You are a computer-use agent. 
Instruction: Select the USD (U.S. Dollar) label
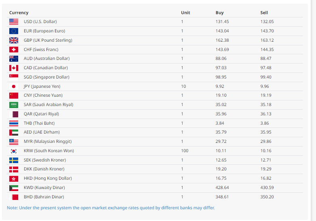(40, 22)
